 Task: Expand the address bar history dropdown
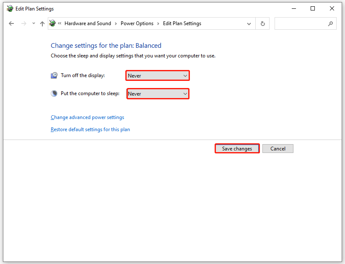249,24
